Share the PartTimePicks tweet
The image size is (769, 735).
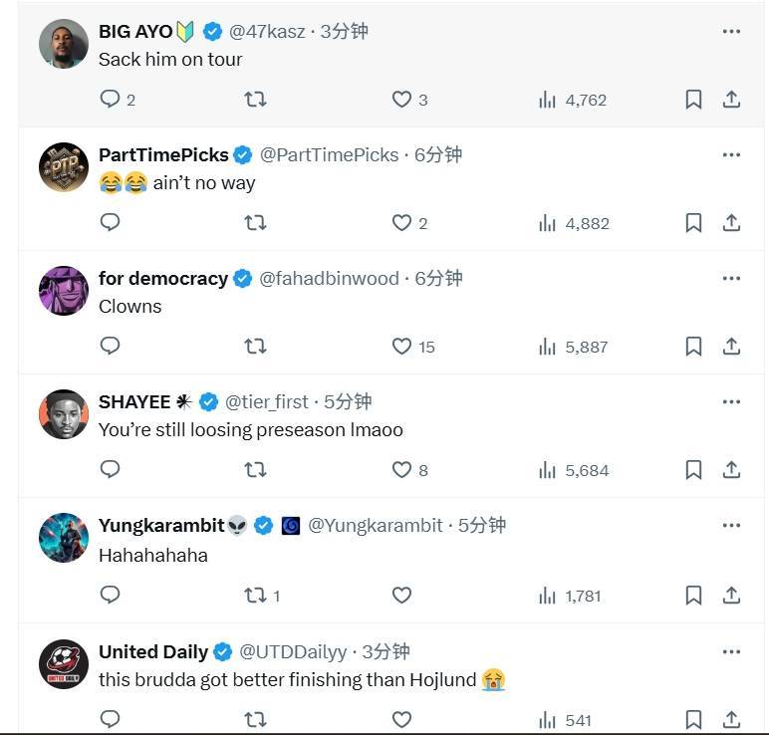click(x=731, y=222)
